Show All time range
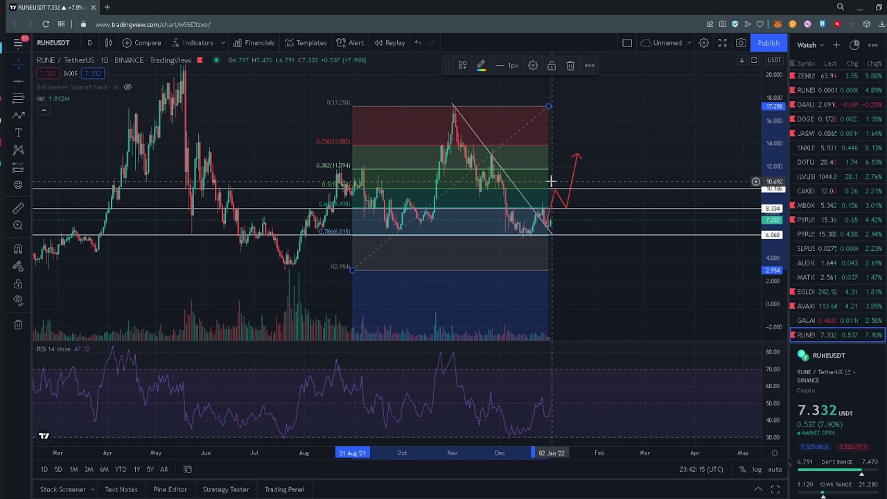The image size is (887, 499). [164, 469]
